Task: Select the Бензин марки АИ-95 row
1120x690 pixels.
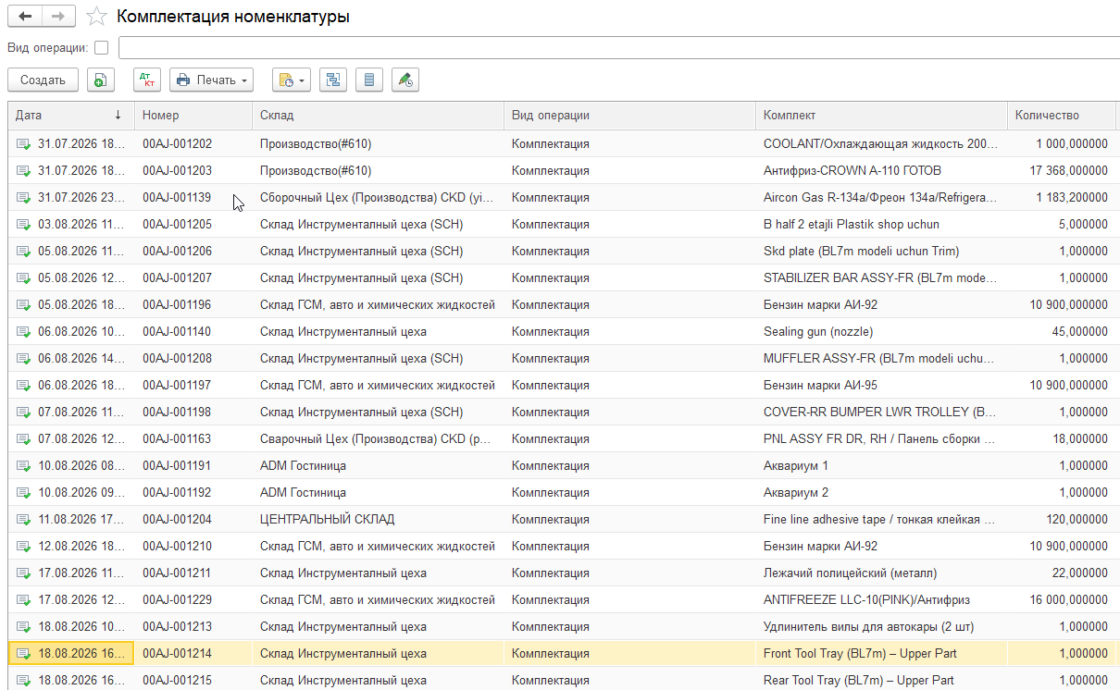Action: coord(564,386)
